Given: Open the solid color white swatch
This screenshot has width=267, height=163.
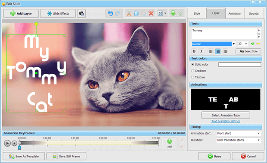Looking at the screenshot, I should 240,64.
